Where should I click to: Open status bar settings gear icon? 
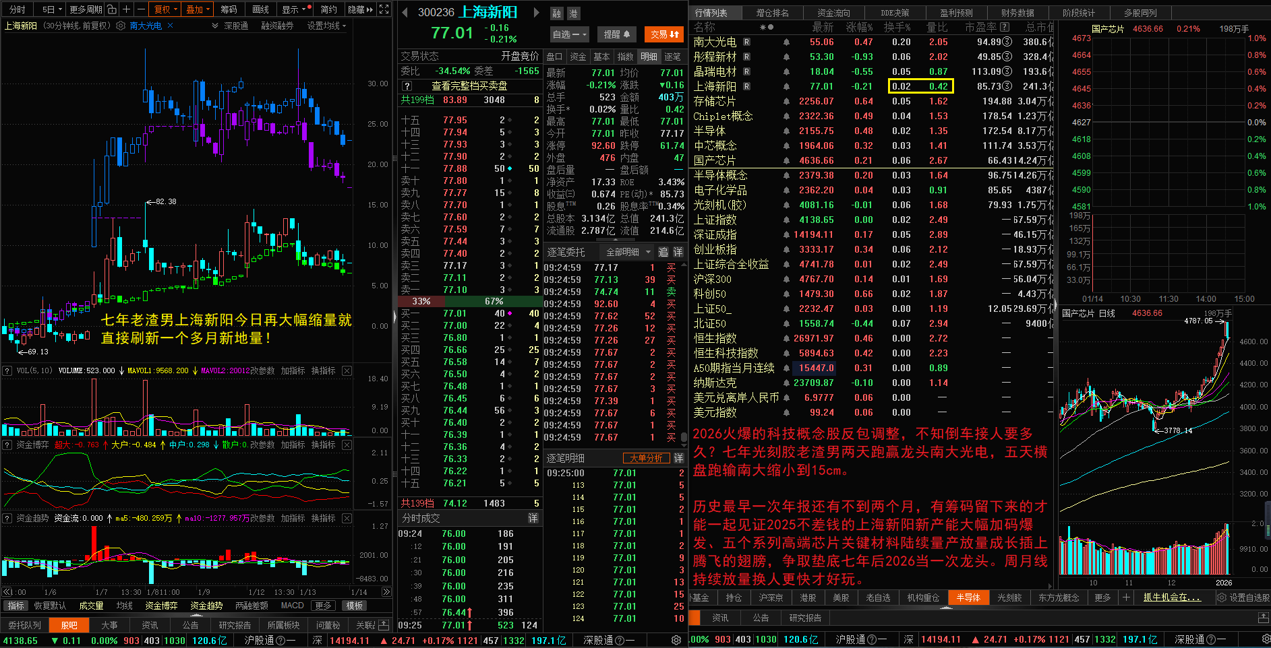pos(676,640)
